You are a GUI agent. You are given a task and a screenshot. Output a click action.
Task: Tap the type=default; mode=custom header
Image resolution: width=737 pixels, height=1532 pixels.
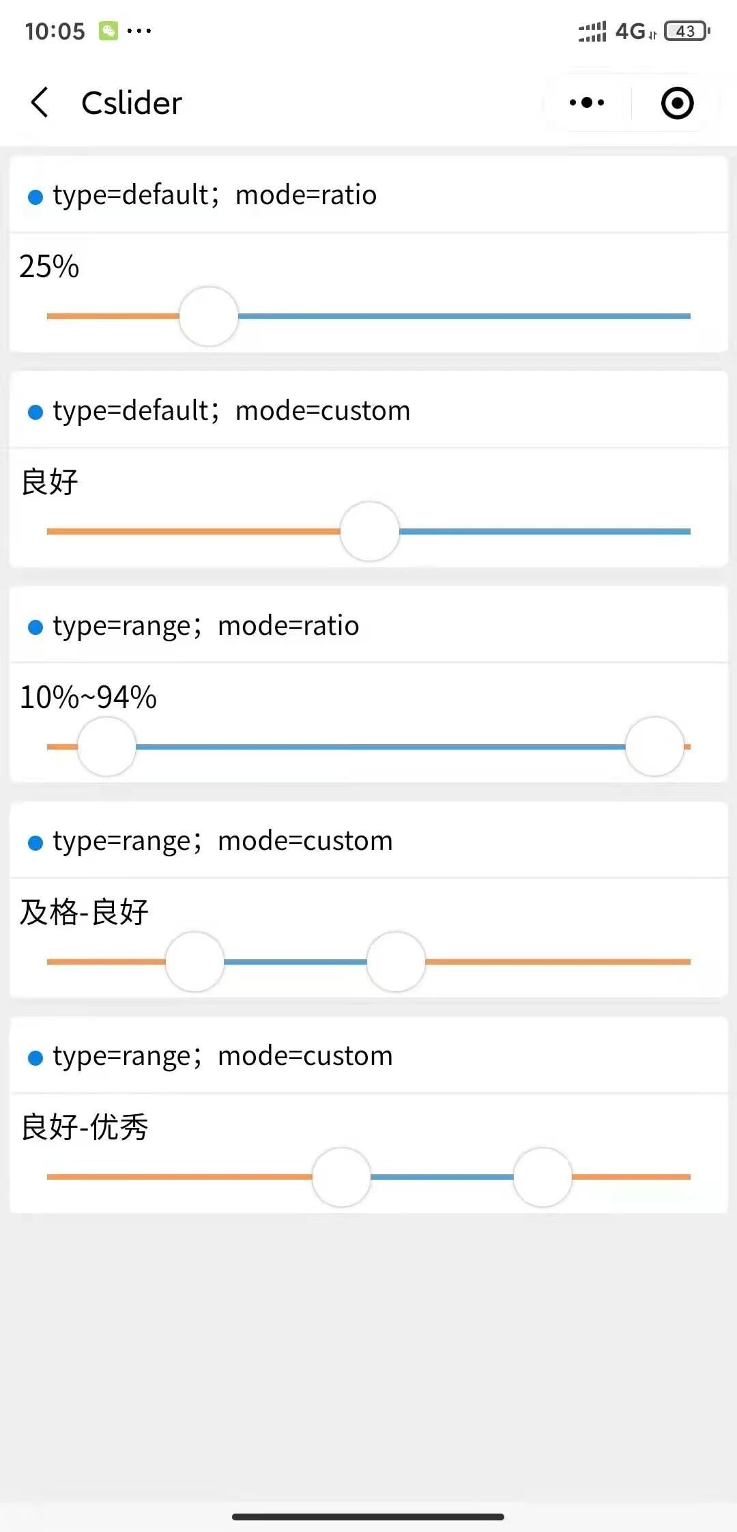231,411
